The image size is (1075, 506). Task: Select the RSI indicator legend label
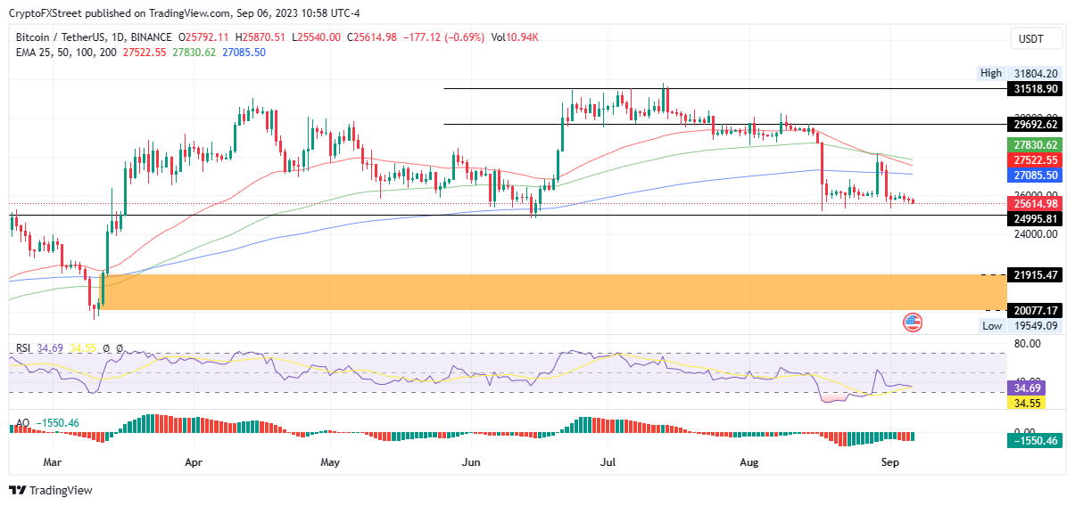pos(23,348)
